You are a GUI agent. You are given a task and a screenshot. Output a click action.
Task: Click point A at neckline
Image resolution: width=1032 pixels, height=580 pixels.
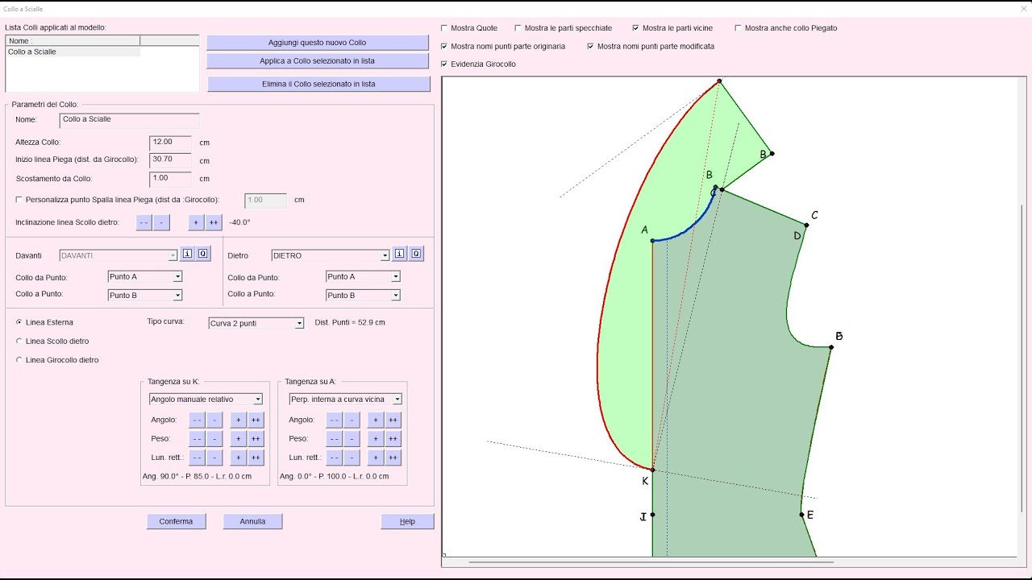tap(652, 241)
